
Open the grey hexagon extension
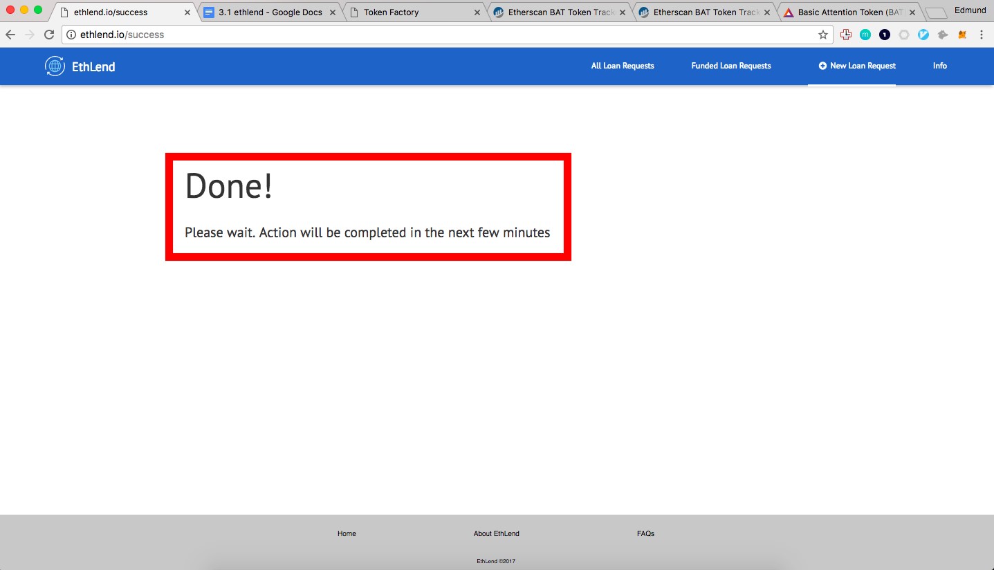[904, 35]
